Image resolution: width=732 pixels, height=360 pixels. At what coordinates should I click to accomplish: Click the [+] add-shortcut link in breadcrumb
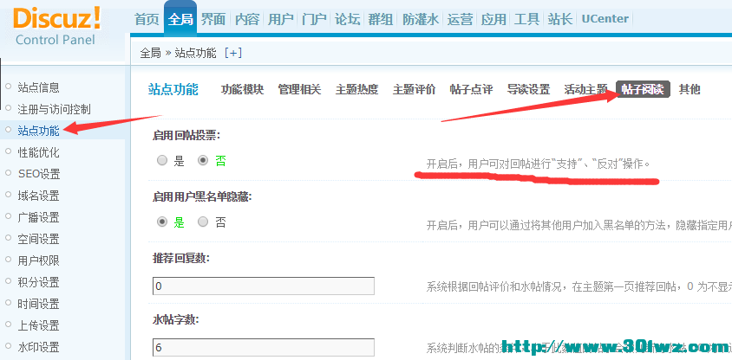tap(233, 53)
